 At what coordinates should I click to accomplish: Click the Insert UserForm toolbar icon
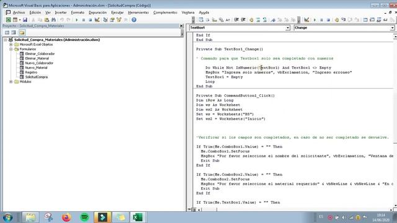(x=15, y=20)
